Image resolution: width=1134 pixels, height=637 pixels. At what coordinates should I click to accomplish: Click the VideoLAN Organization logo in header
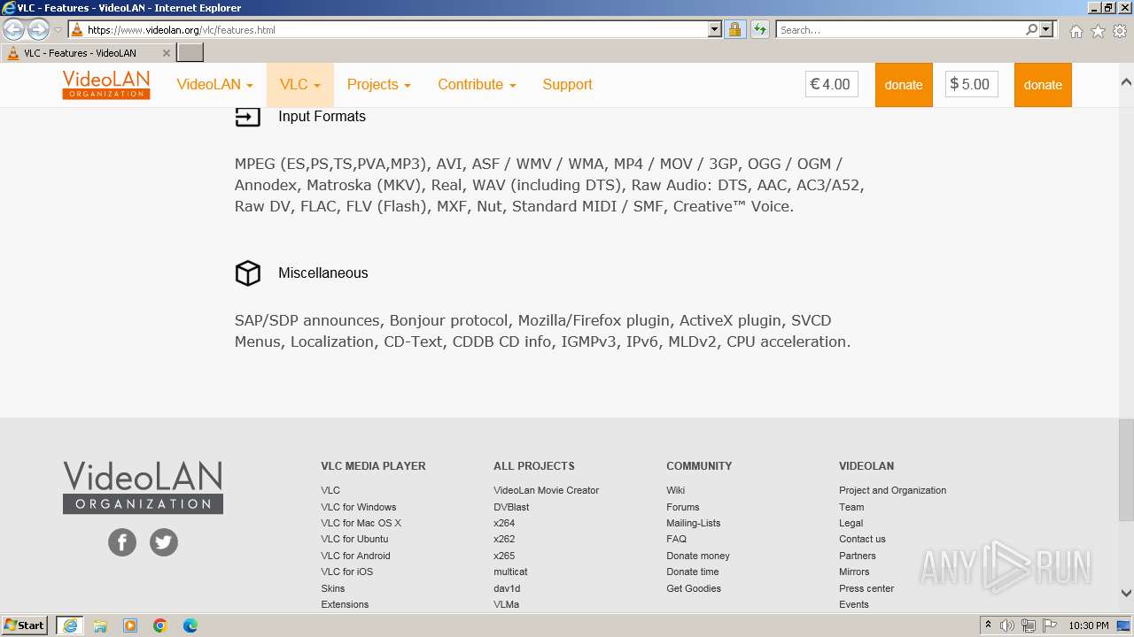click(x=106, y=85)
